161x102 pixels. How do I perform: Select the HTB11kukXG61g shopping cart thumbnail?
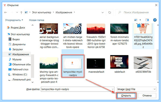pos(143,29)
